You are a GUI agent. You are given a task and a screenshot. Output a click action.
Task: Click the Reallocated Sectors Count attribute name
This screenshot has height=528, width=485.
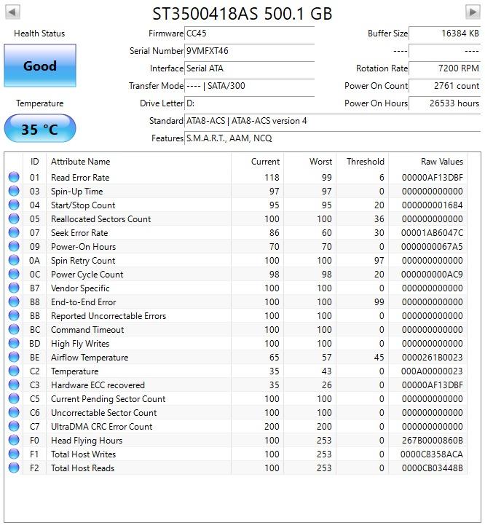100,219
